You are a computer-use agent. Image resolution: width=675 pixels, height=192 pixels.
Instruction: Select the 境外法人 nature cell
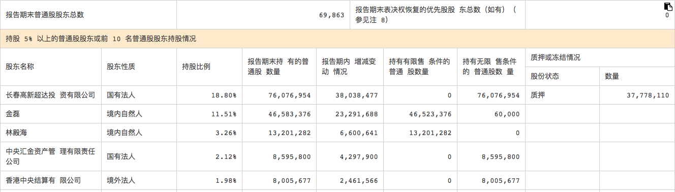tap(121, 180)
